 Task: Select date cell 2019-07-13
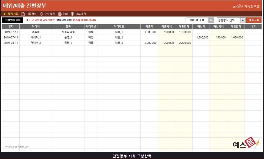(11, 37)
